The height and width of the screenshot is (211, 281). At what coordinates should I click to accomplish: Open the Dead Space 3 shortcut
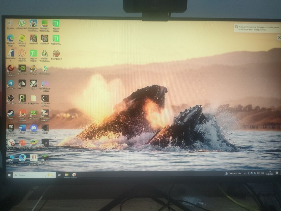pyautogui.click(x=56, y=55)
